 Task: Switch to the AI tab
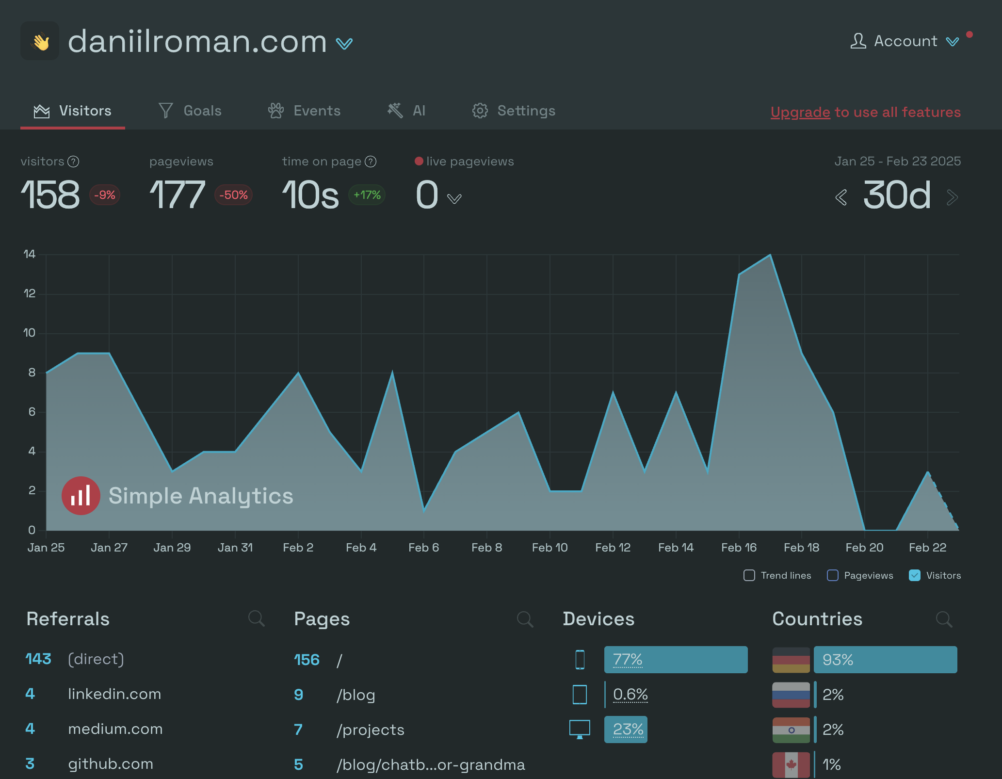coord(406,111)
